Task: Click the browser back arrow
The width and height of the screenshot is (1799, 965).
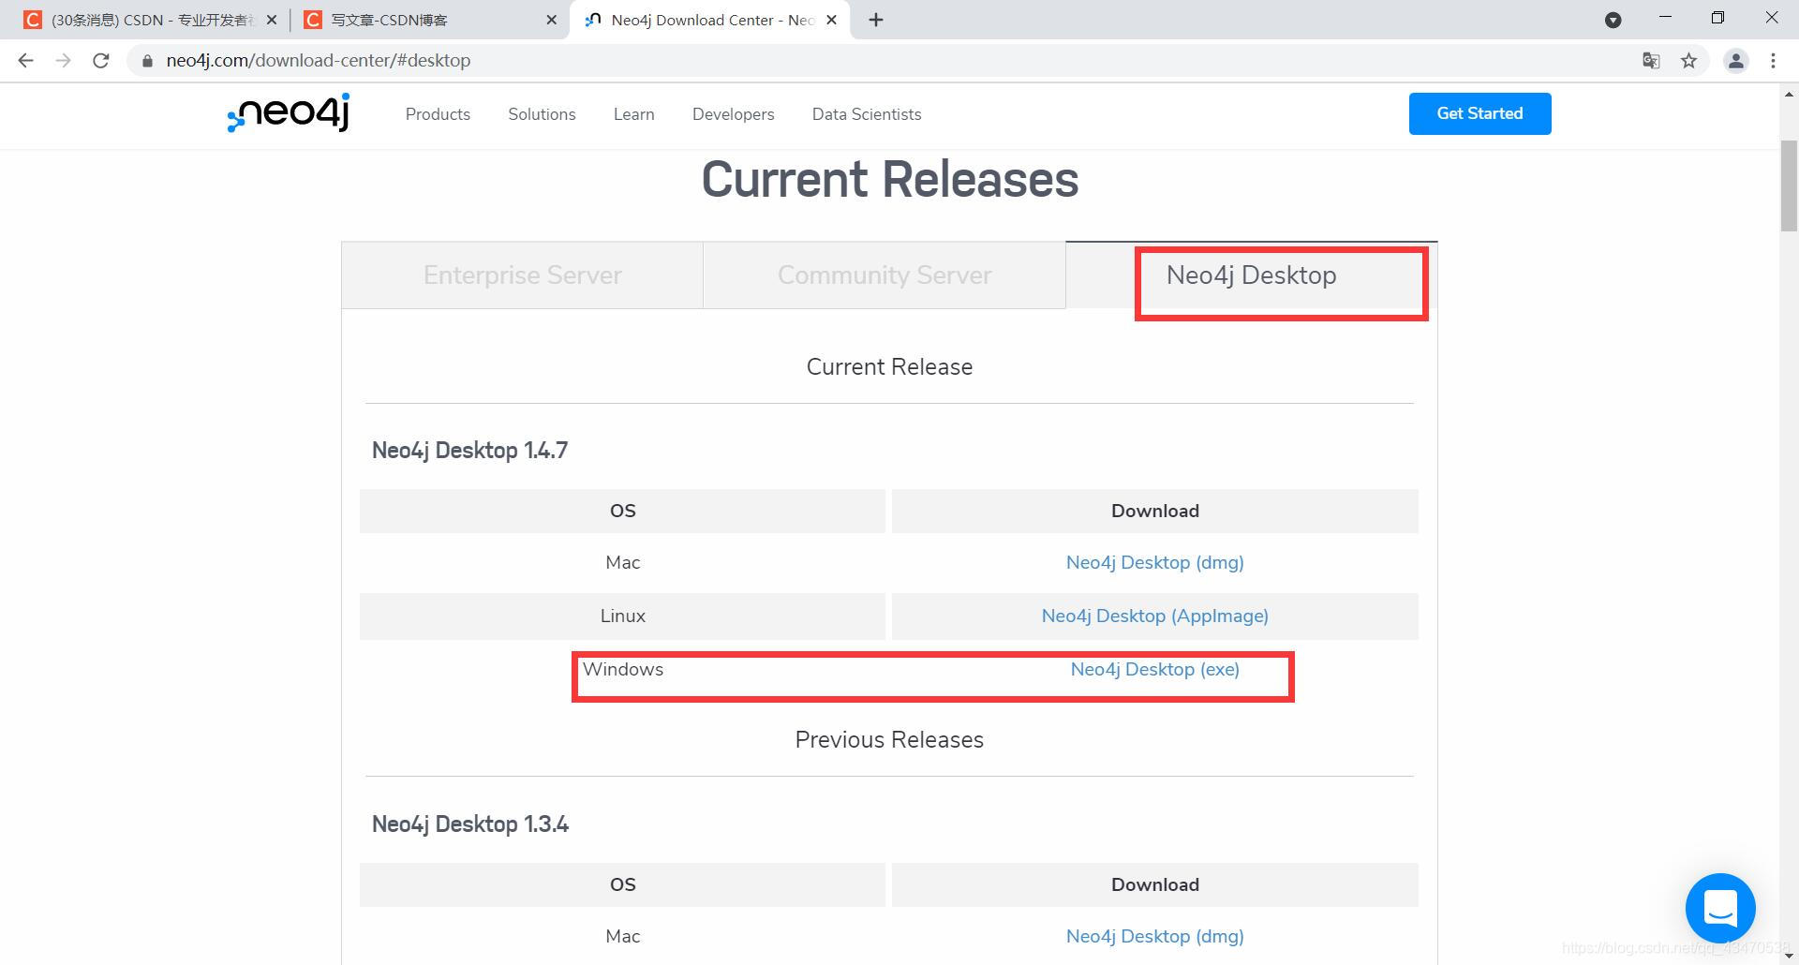Action: [x=25, y=60]
